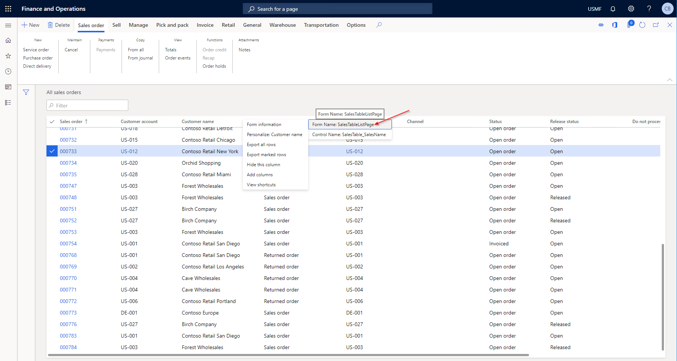Show the filter pane funnel icon

(x=26, y=92)
